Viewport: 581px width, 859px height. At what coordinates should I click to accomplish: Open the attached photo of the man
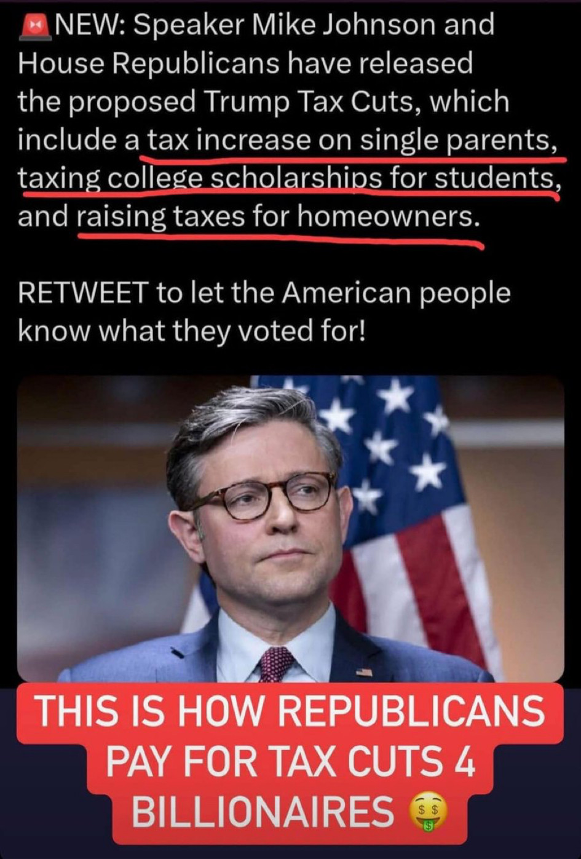point(290,529)
